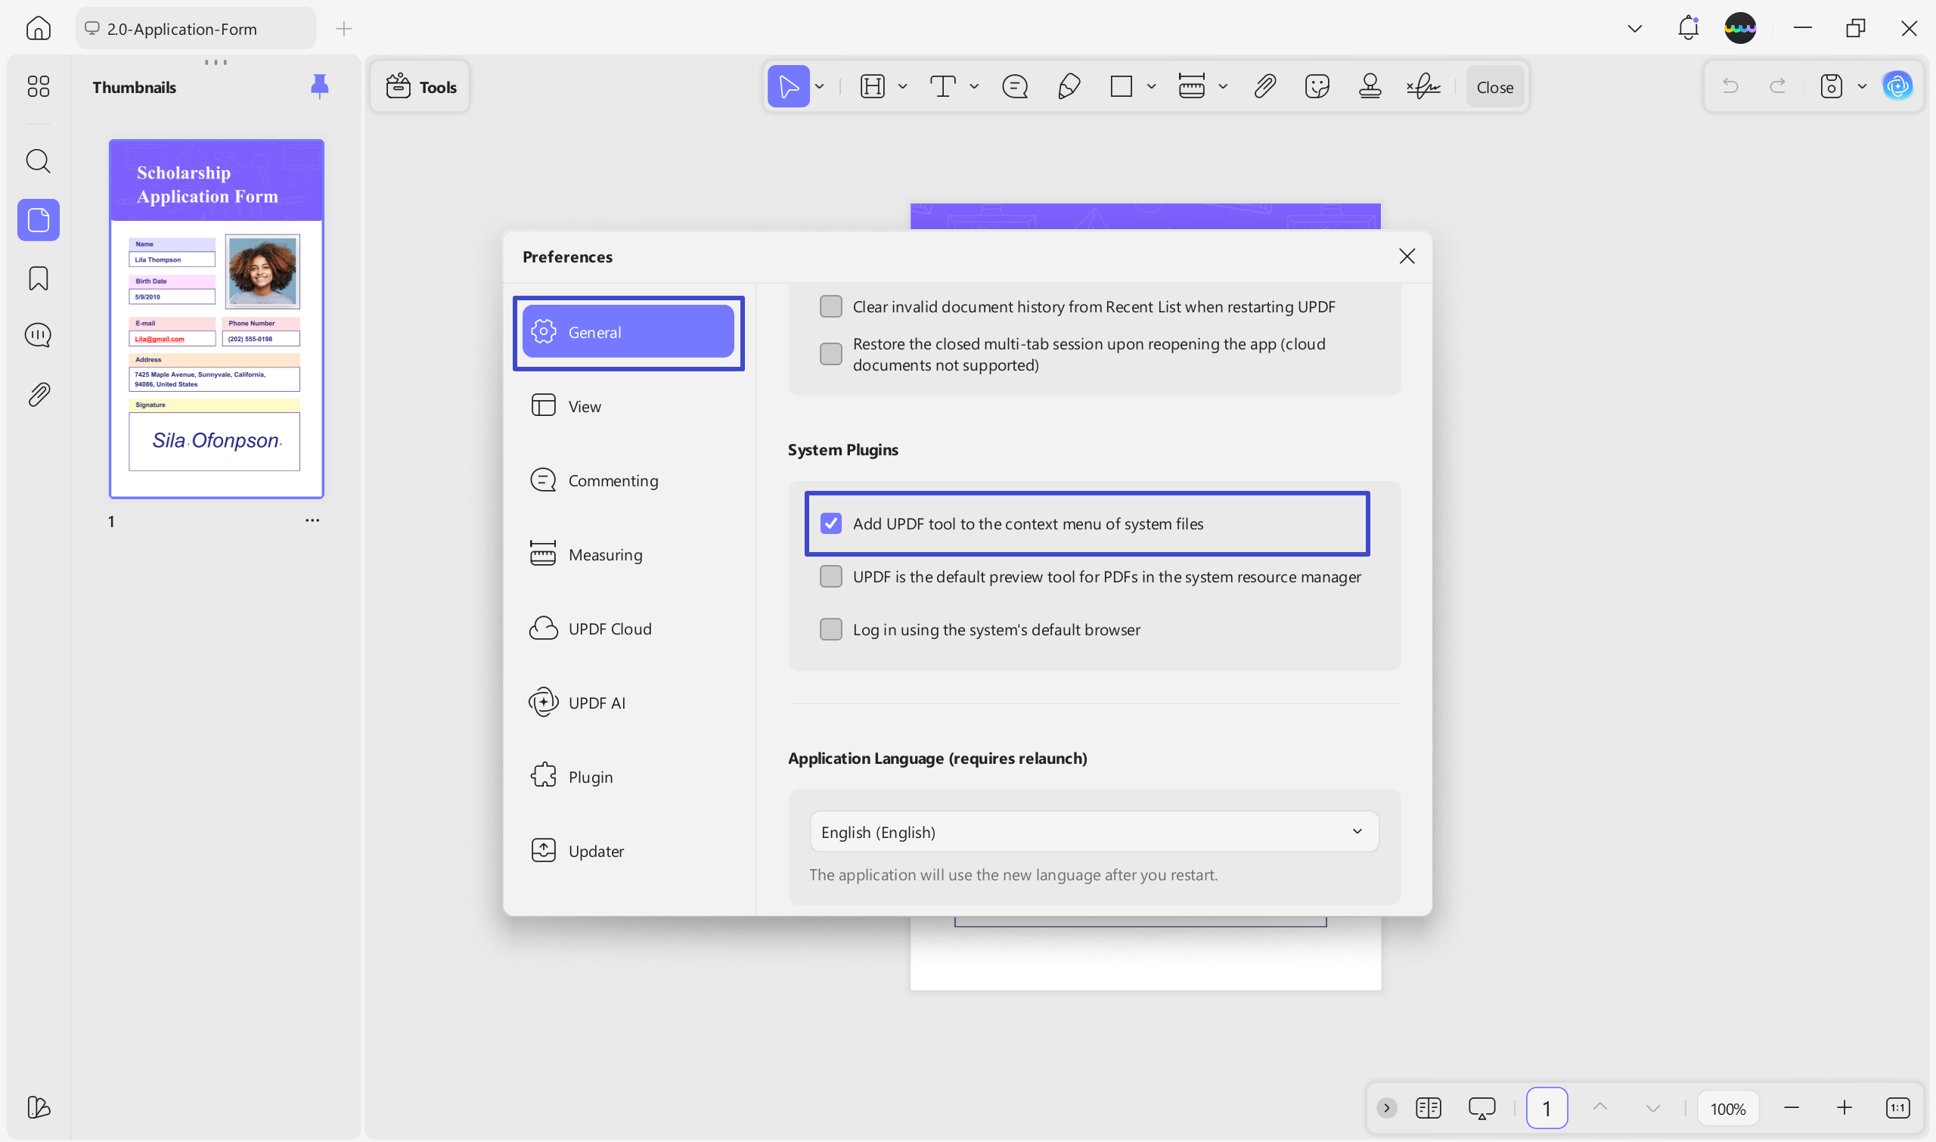Expand the bottom toolbar collapse arrow

coord(1385,1108)
